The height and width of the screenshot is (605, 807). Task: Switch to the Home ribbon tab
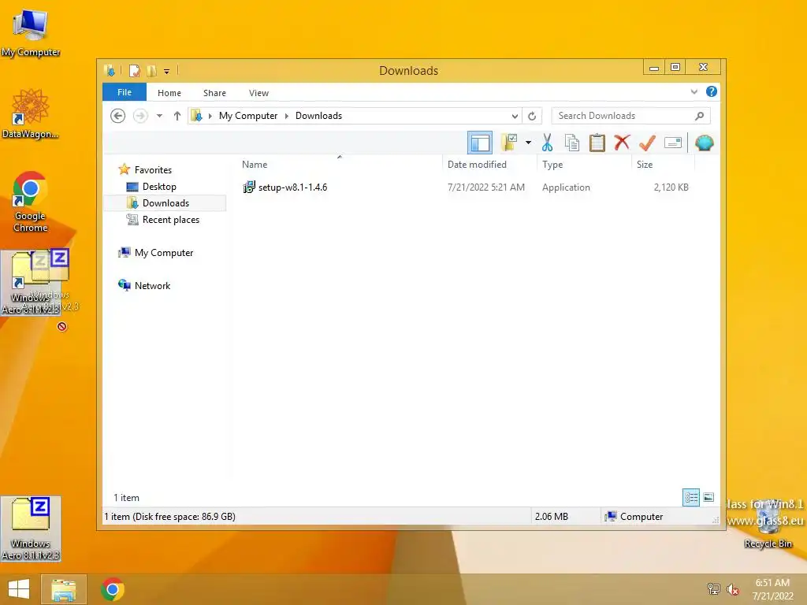pos(169,93)
